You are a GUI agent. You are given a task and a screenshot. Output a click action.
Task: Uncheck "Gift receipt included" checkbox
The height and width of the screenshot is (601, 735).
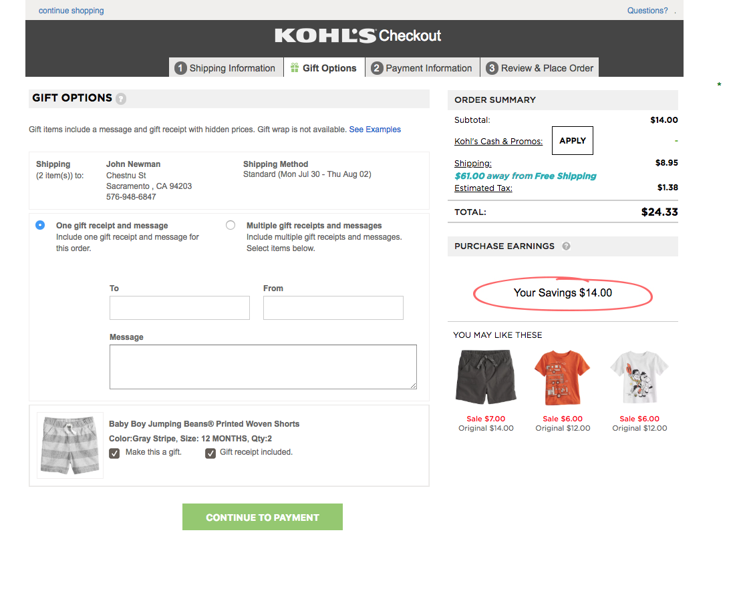click(210, 453)
